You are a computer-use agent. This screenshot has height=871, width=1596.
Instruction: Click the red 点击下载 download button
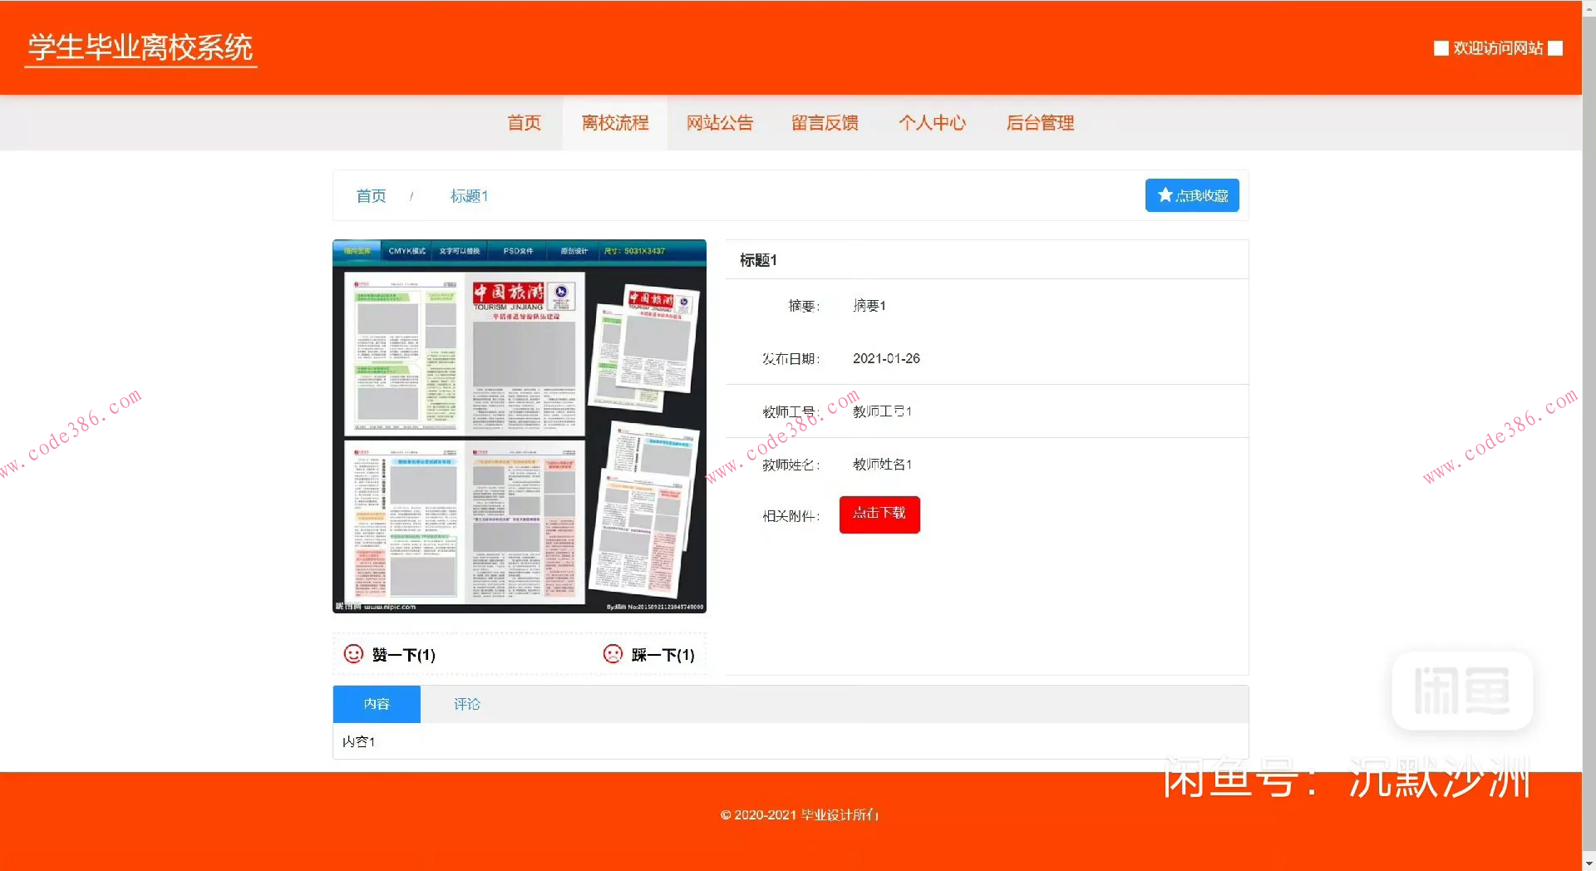pyautogui.click(x=879, y=514)
